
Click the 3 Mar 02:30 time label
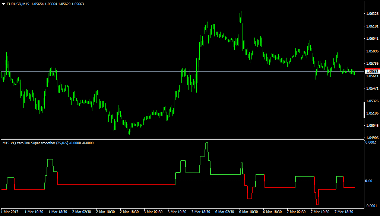click(153, 212)
